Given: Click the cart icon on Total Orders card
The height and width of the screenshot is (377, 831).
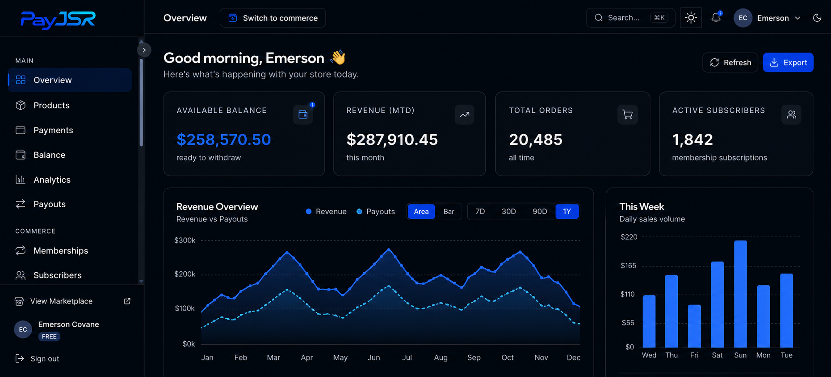Looking at the screenshot, I should tap(628, 115).
